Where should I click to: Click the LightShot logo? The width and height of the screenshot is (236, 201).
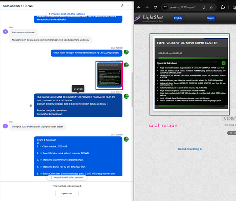click(x=149, y=18)
